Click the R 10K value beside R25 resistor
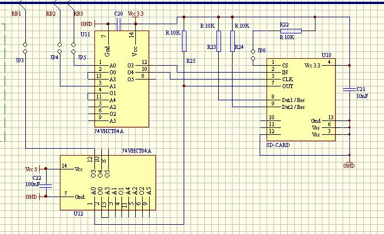Screen dimensions: 384x234 [x=173, y=33]
